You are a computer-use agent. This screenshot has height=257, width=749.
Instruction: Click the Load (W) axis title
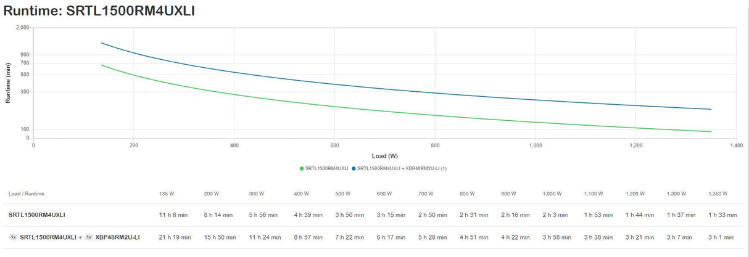[x=384, y=156]
